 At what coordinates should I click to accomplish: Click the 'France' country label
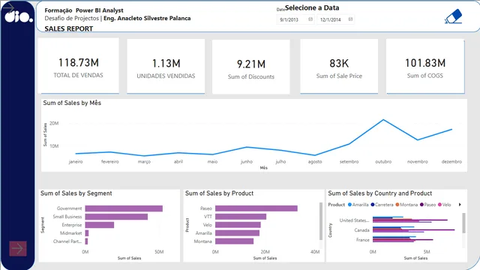pos(362,240)
